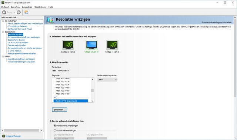Click task pane horizontal scroll-left arrow
Image resolution: width=237 pixels, height=140 pixels.
pos(2,130)
